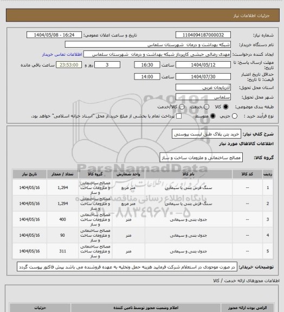Screen dimensions: 284x312
Task: Click the جزئیات column header in permits table
Action: tap(40, 308)
